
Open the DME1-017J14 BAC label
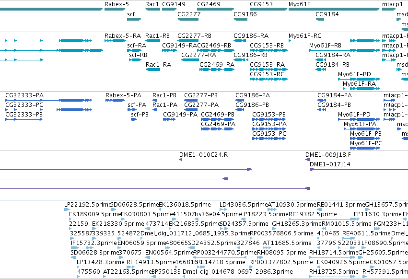coord(330,164)
